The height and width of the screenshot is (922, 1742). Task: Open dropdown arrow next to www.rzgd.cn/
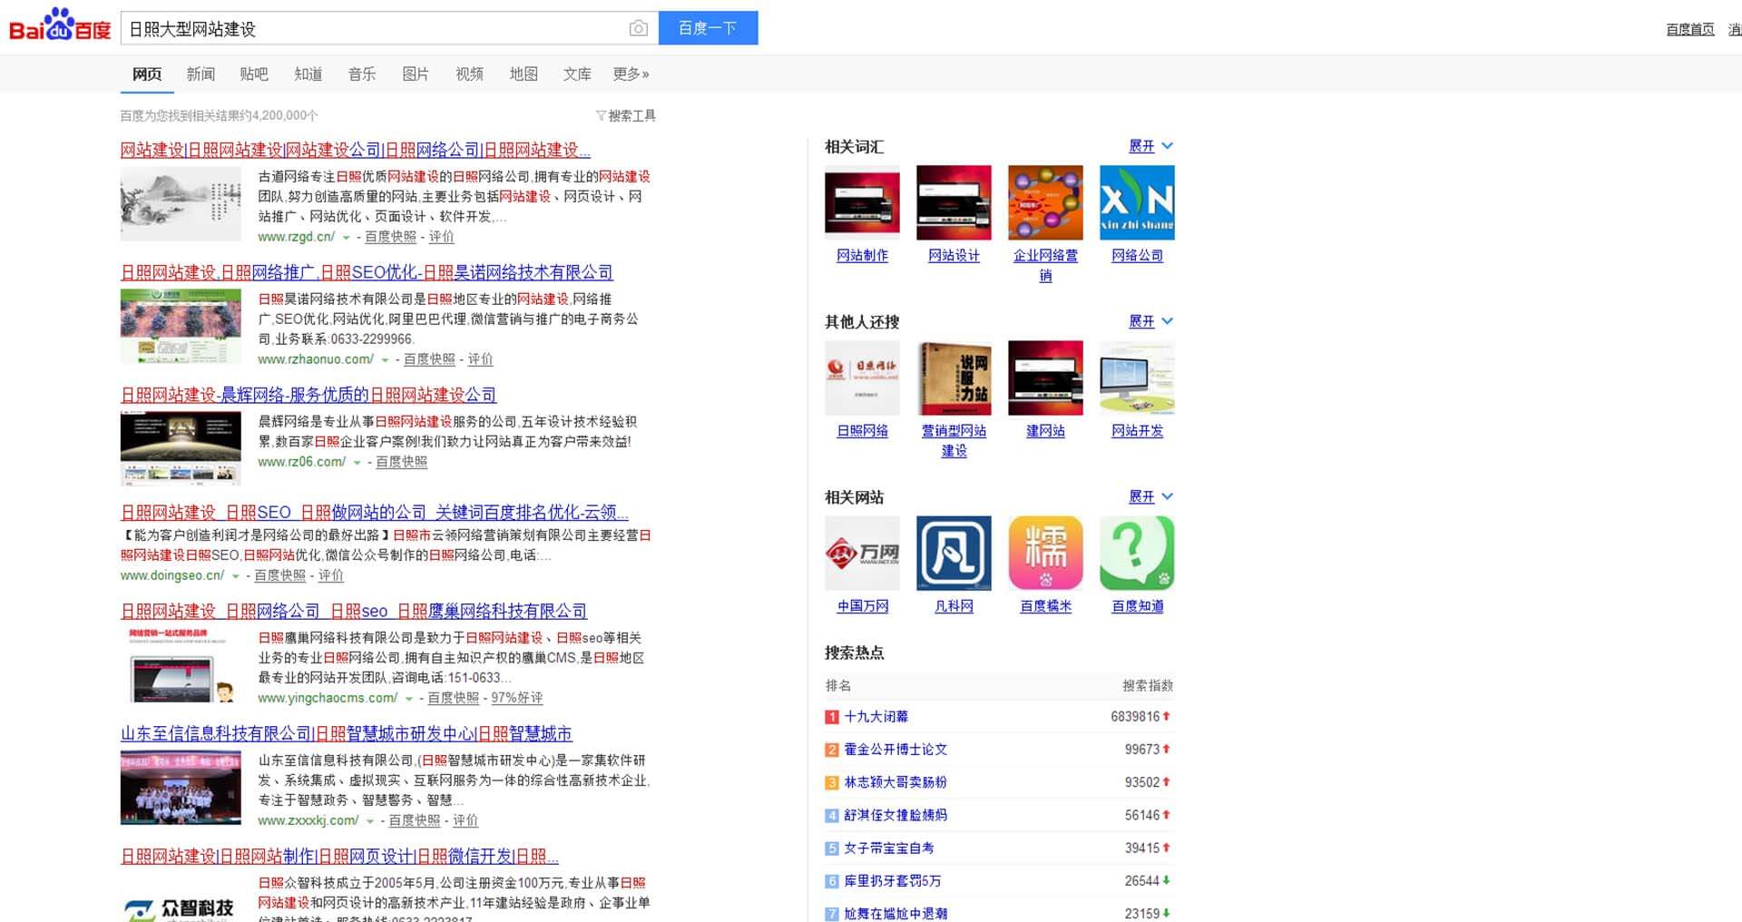(346, 238)
